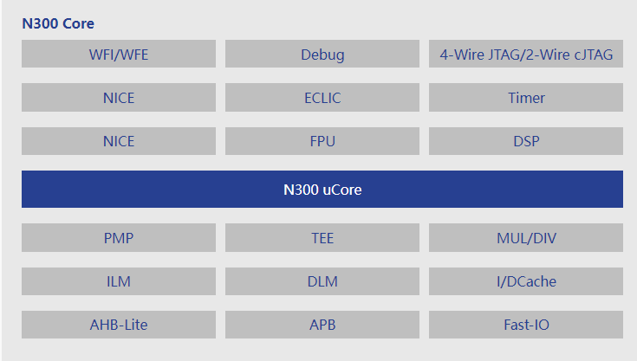Click the Timer block
This screenshot has width=637, height=361.
click(526, 97)
